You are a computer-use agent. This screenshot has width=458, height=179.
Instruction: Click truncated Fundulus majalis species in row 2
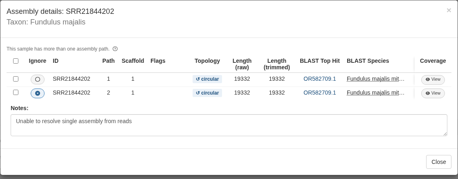click(x=376, y=93)
